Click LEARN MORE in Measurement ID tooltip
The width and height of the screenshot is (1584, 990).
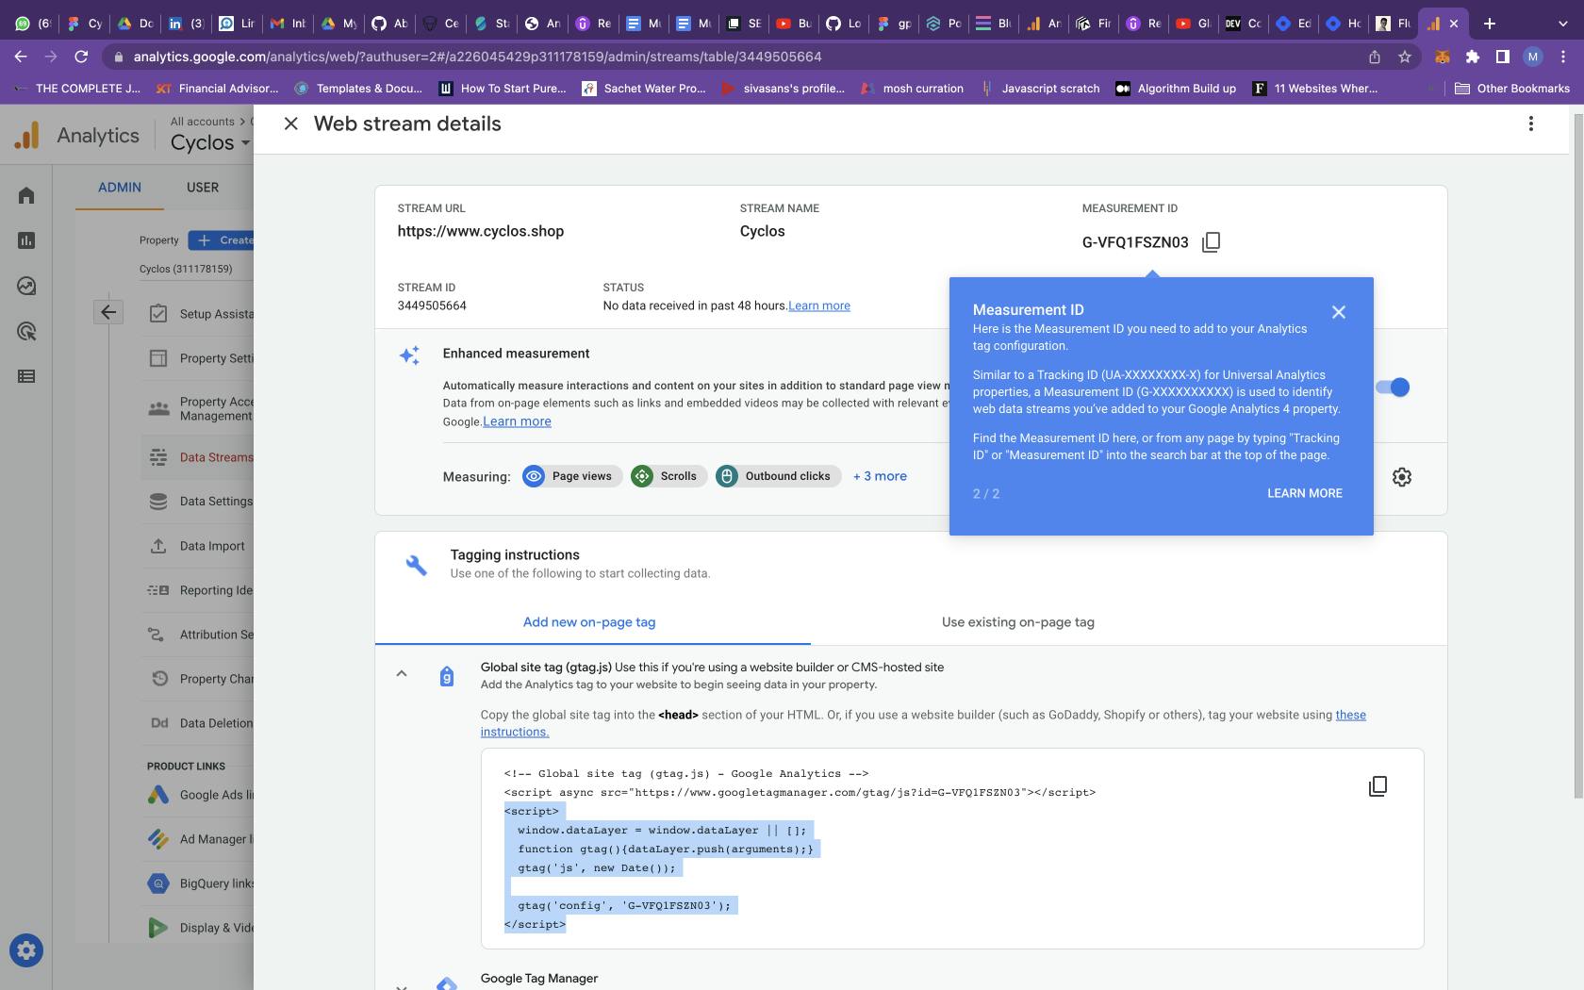(x=1305, y=493)
